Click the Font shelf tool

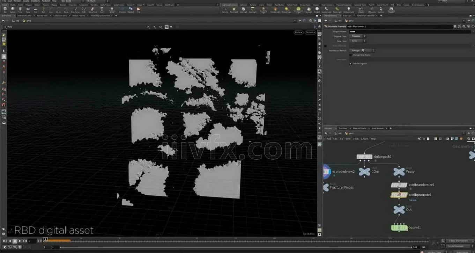tap(102, 9)
